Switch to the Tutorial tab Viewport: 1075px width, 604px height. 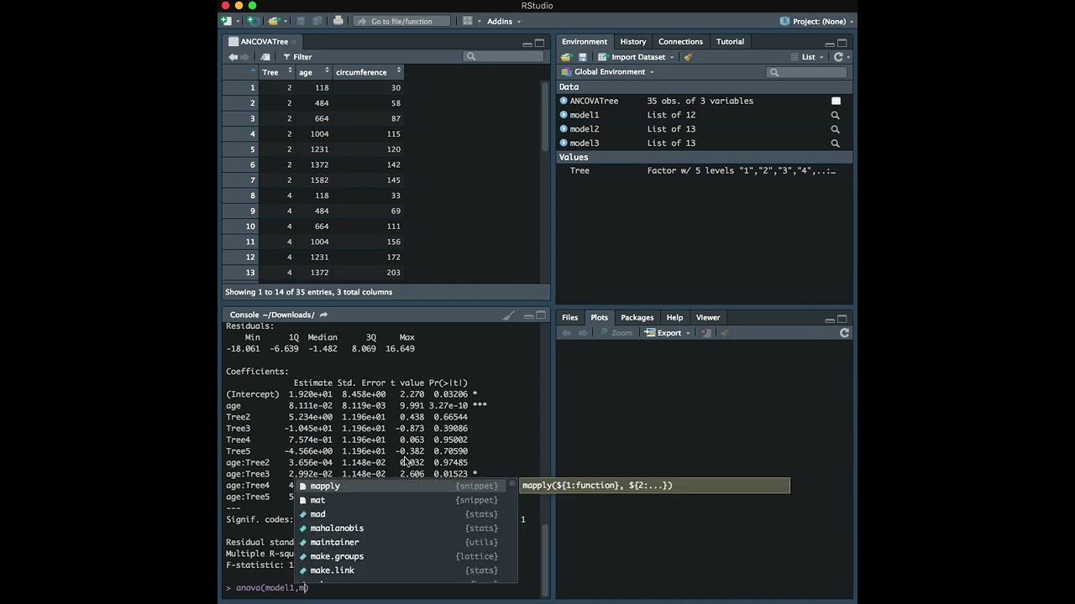pyautogui.click(x=730, y=41)
